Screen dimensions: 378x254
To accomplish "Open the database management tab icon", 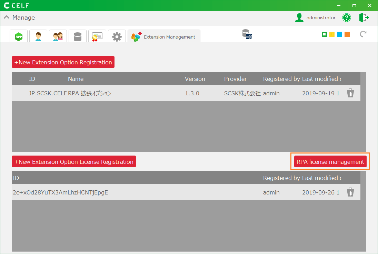I will 78,36.
